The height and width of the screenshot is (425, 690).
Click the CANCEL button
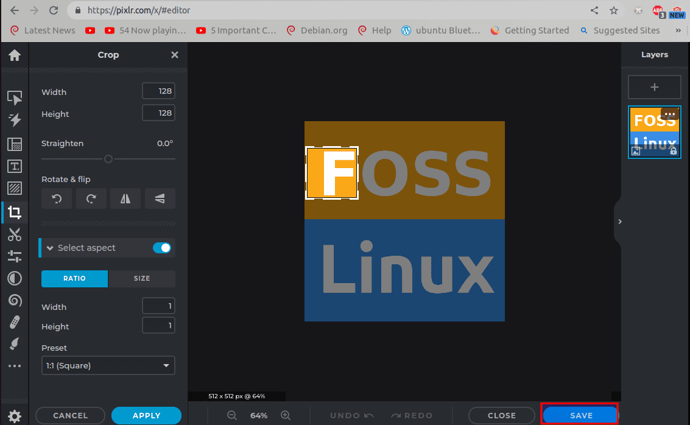click(x=71, y=415)
